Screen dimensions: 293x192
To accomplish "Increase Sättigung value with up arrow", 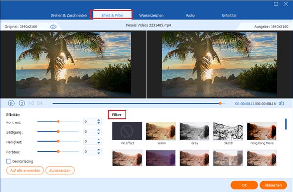I will pos(99,130).
